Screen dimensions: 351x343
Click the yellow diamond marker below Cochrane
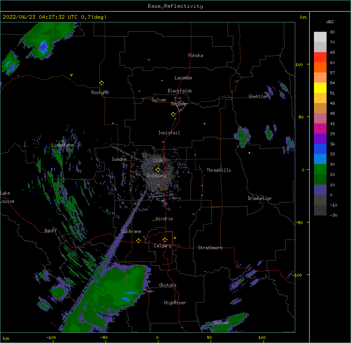coord(138,240)
